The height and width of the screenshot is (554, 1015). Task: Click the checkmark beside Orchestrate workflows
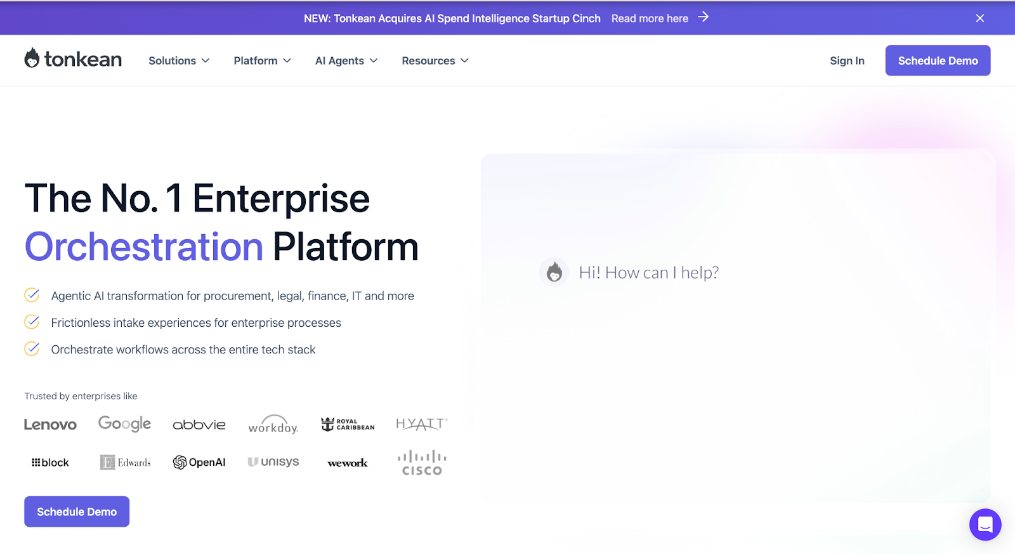click(x=32, y=348)
